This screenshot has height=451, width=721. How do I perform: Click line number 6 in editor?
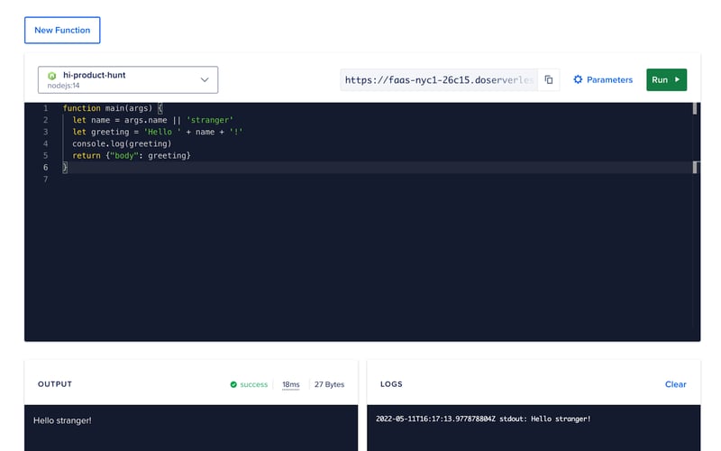(x=46, y=168)
